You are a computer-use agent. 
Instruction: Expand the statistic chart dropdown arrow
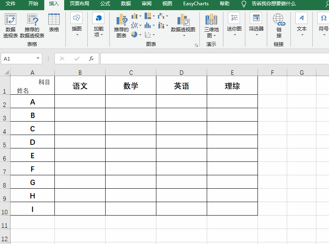[154, 26]
